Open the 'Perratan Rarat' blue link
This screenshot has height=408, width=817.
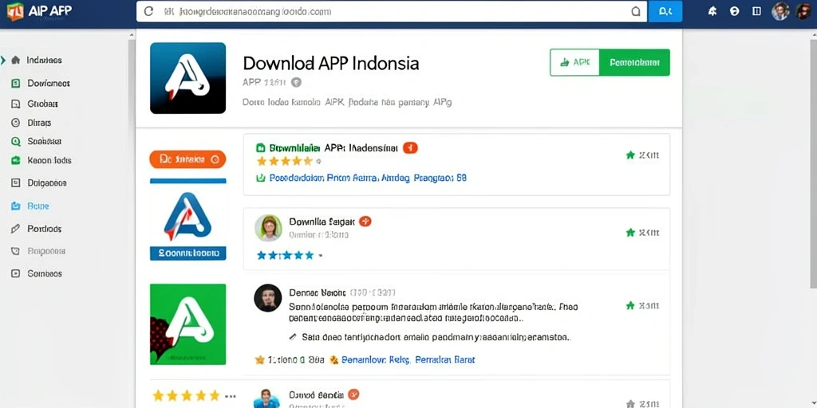pyautogui.click(x=445, y=359)
